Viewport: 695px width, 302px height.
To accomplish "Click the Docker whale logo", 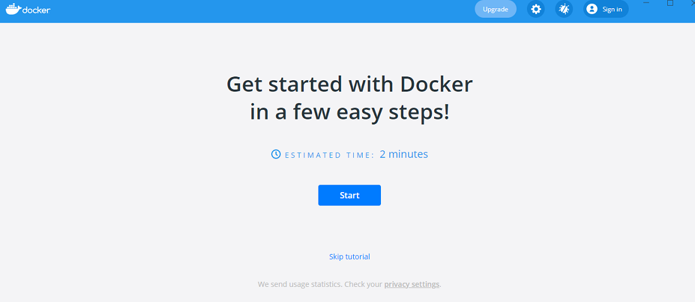I will (x=13, y=9).
